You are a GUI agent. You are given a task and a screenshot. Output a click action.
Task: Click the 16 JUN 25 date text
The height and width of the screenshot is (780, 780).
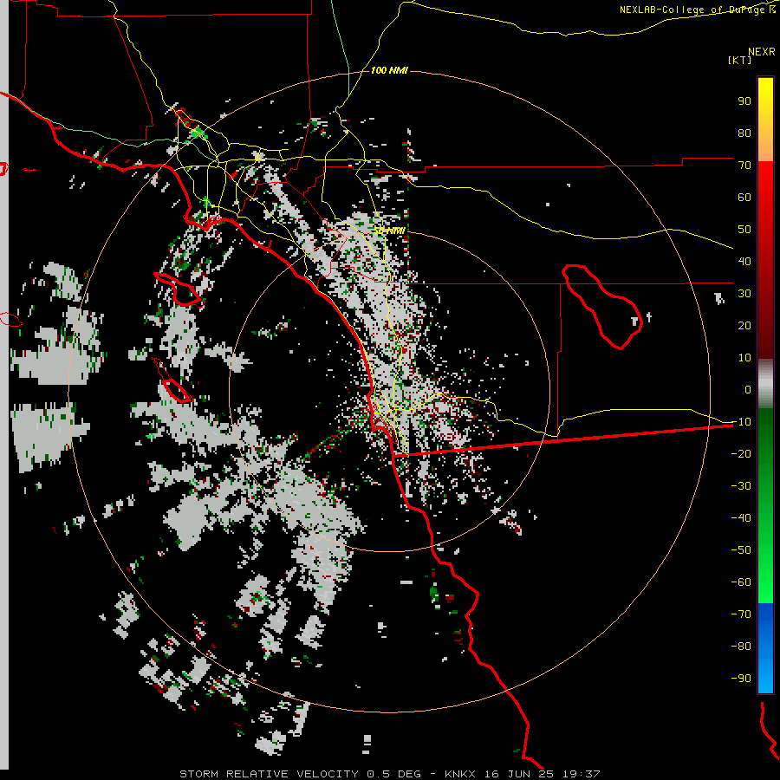519,774
